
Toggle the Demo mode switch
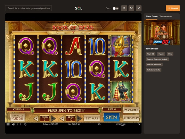point(116,8)
